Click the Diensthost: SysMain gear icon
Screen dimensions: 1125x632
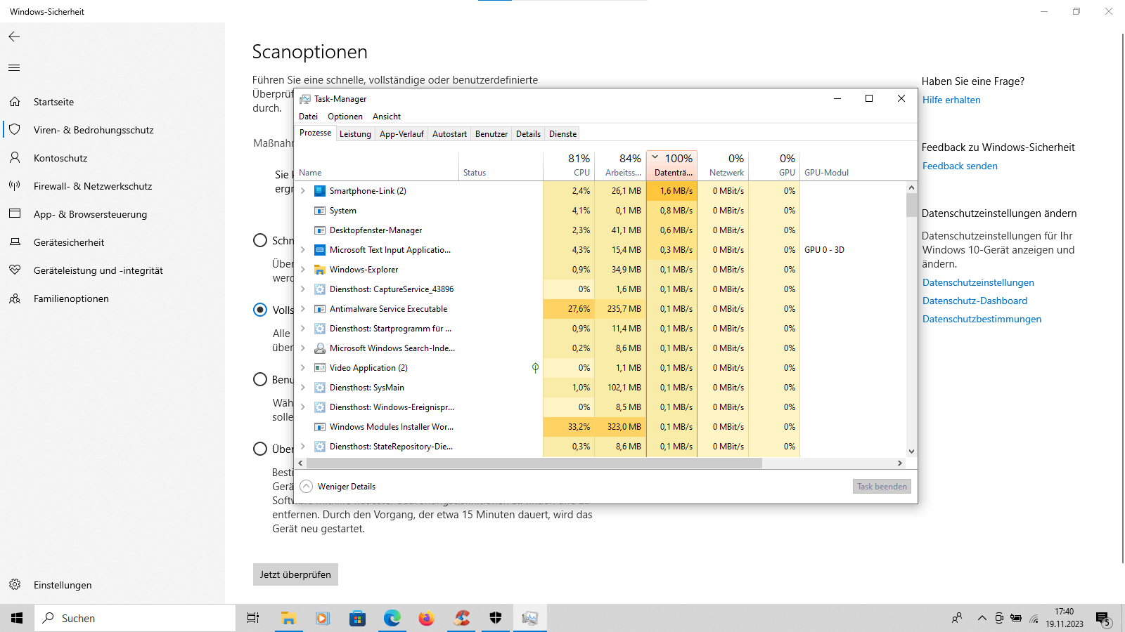click(x=320, y=388)
